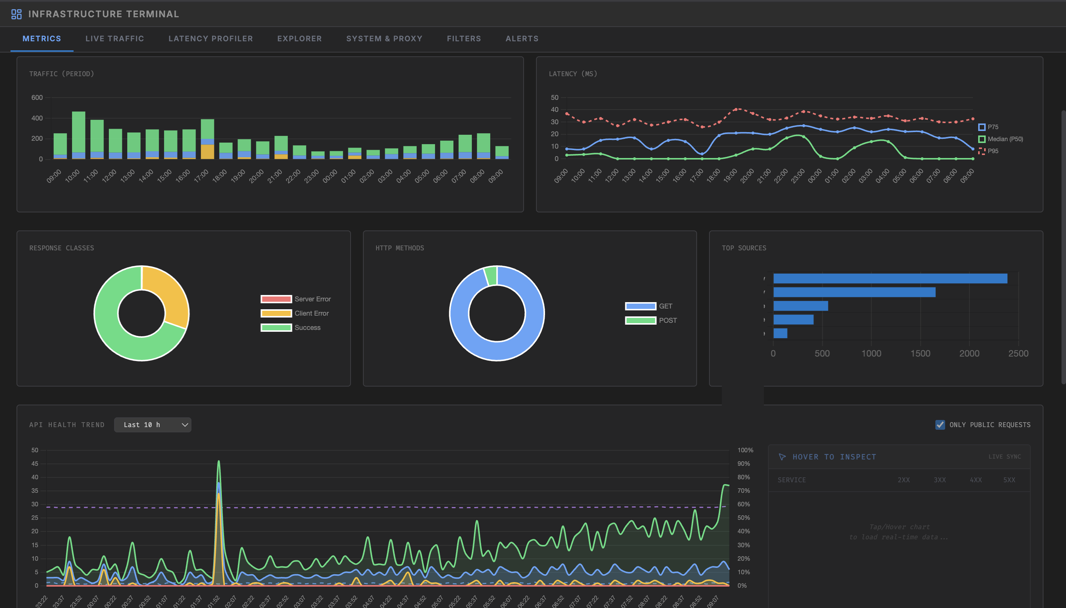Screen dimensions: 1066x608
Task: Expand the Last 10 h time range dropdown
Action: (x=152, y=425)
